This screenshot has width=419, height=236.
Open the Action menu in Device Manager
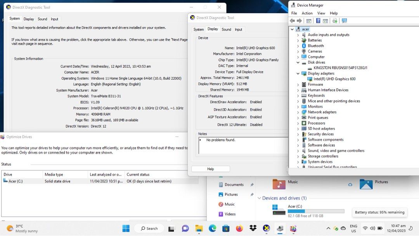click(307, 13)
